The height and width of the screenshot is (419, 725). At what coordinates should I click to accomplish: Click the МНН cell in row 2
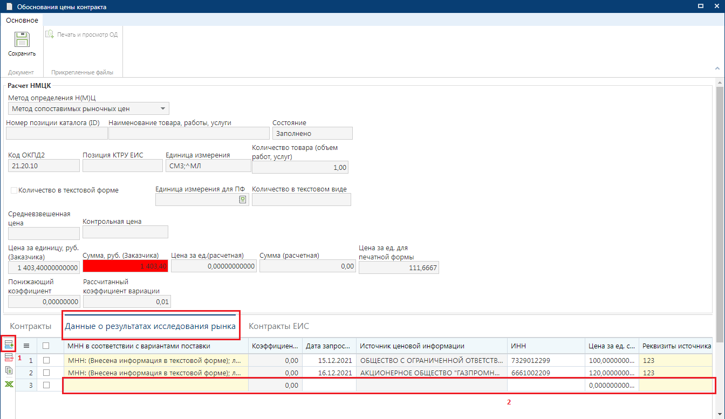[156, 373]
